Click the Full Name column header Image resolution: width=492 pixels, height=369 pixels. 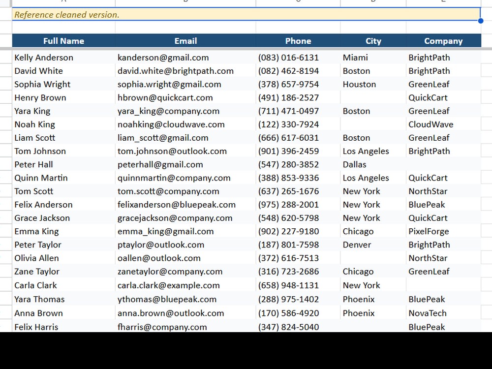point(63,41)
